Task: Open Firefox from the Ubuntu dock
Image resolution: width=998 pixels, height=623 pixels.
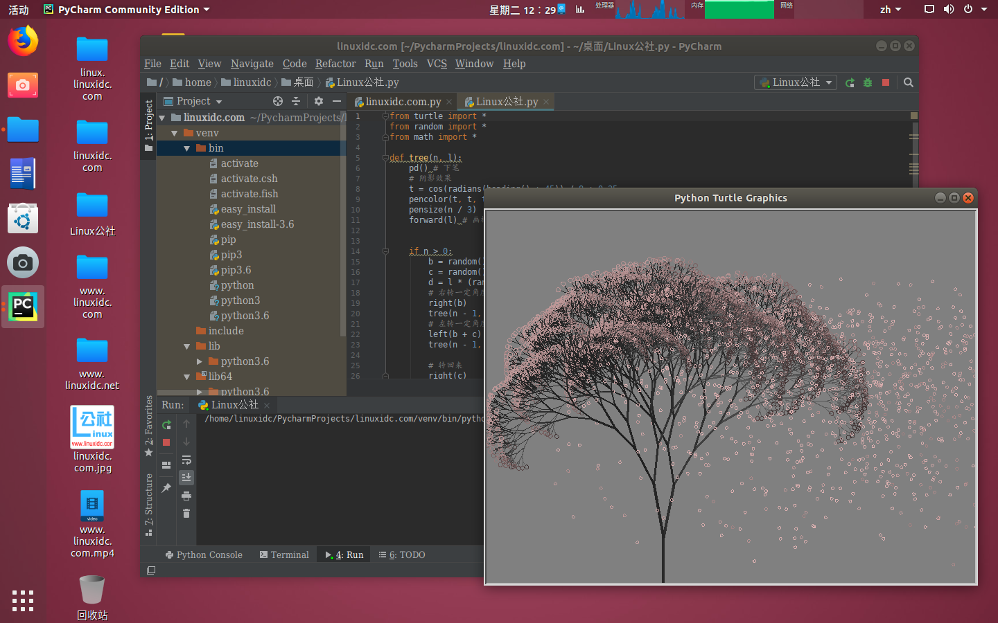Action: tap(23, 41)
